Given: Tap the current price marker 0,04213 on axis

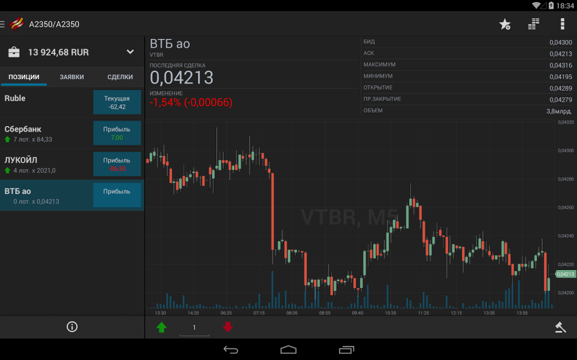Looking at the screenshot, I should tap(565, 274).
